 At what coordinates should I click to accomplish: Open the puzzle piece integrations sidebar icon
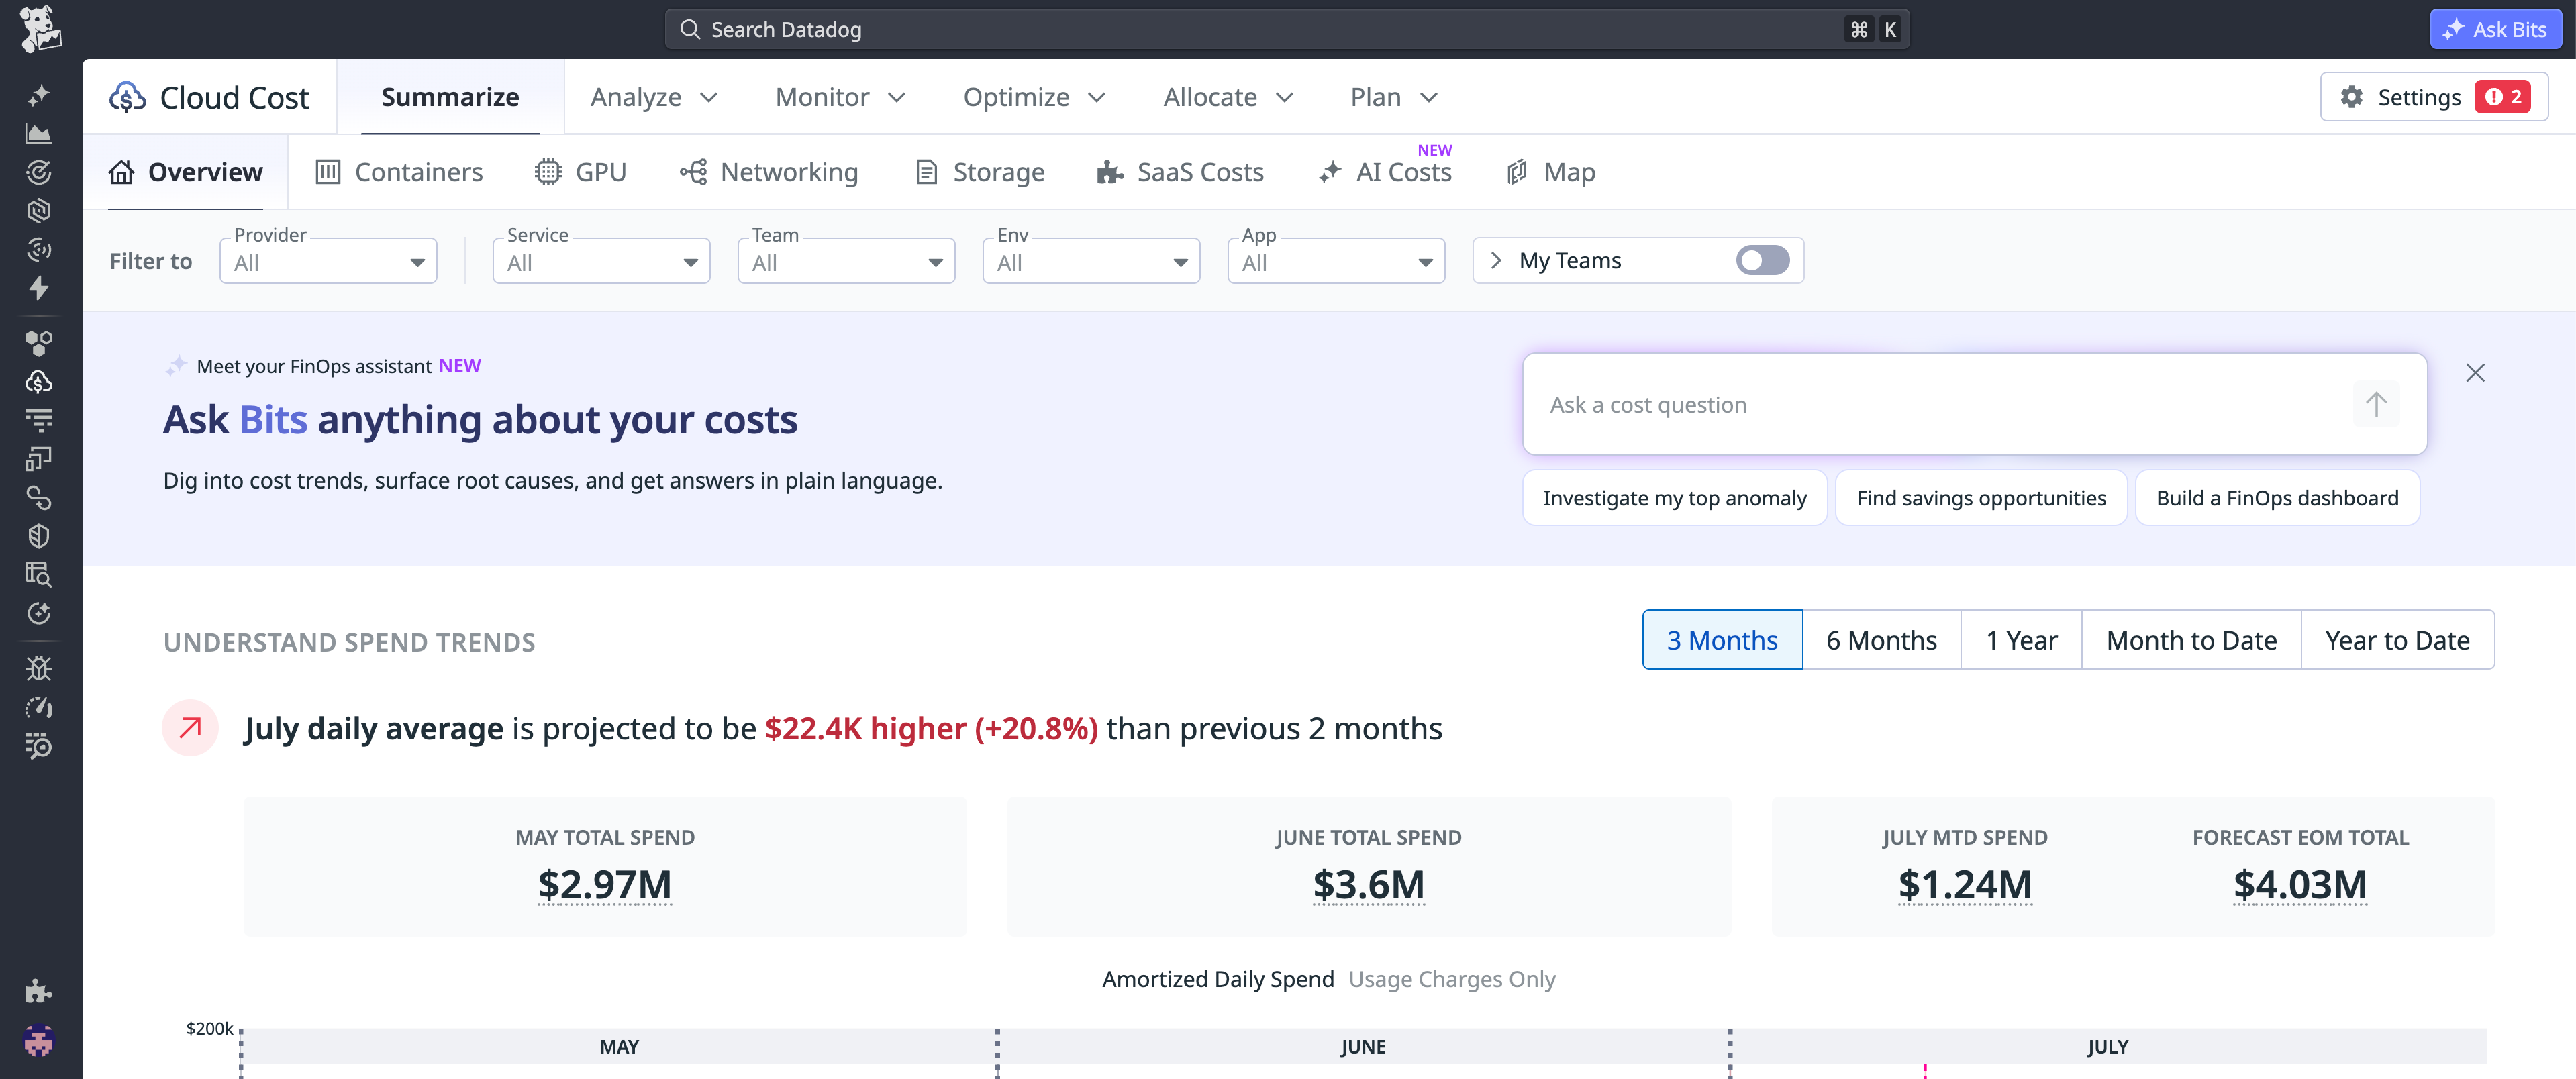coord(39,990)
